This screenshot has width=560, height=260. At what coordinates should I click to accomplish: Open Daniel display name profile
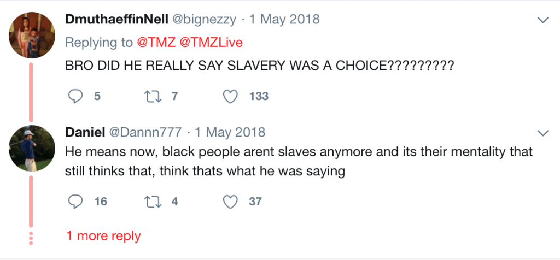coord(85,132)
